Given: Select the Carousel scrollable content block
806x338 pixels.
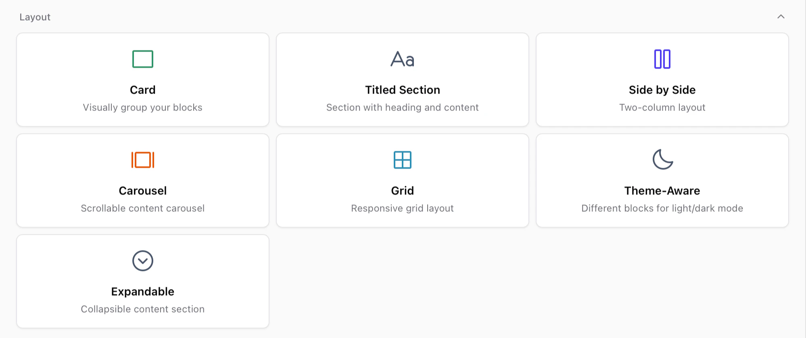Looking at the screenshot, I should tap(142, 180).
